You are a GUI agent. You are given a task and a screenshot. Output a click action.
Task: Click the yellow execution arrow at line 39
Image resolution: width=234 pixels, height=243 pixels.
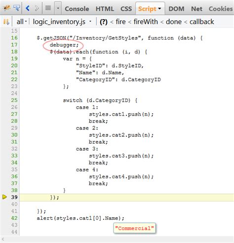pyautogui.click(x=4, y=197)
